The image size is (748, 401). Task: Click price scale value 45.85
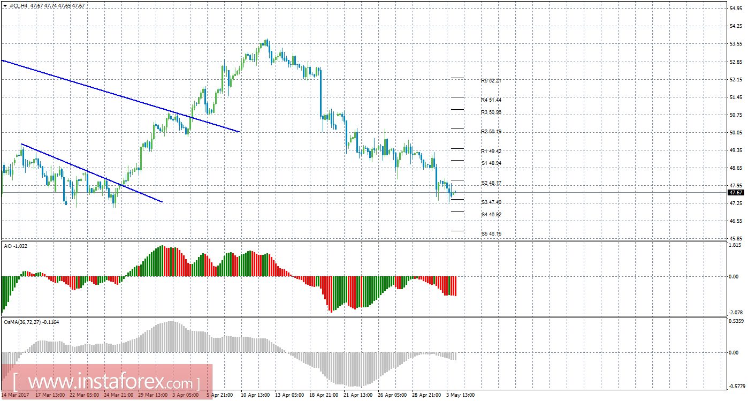[x=736, y=238]
